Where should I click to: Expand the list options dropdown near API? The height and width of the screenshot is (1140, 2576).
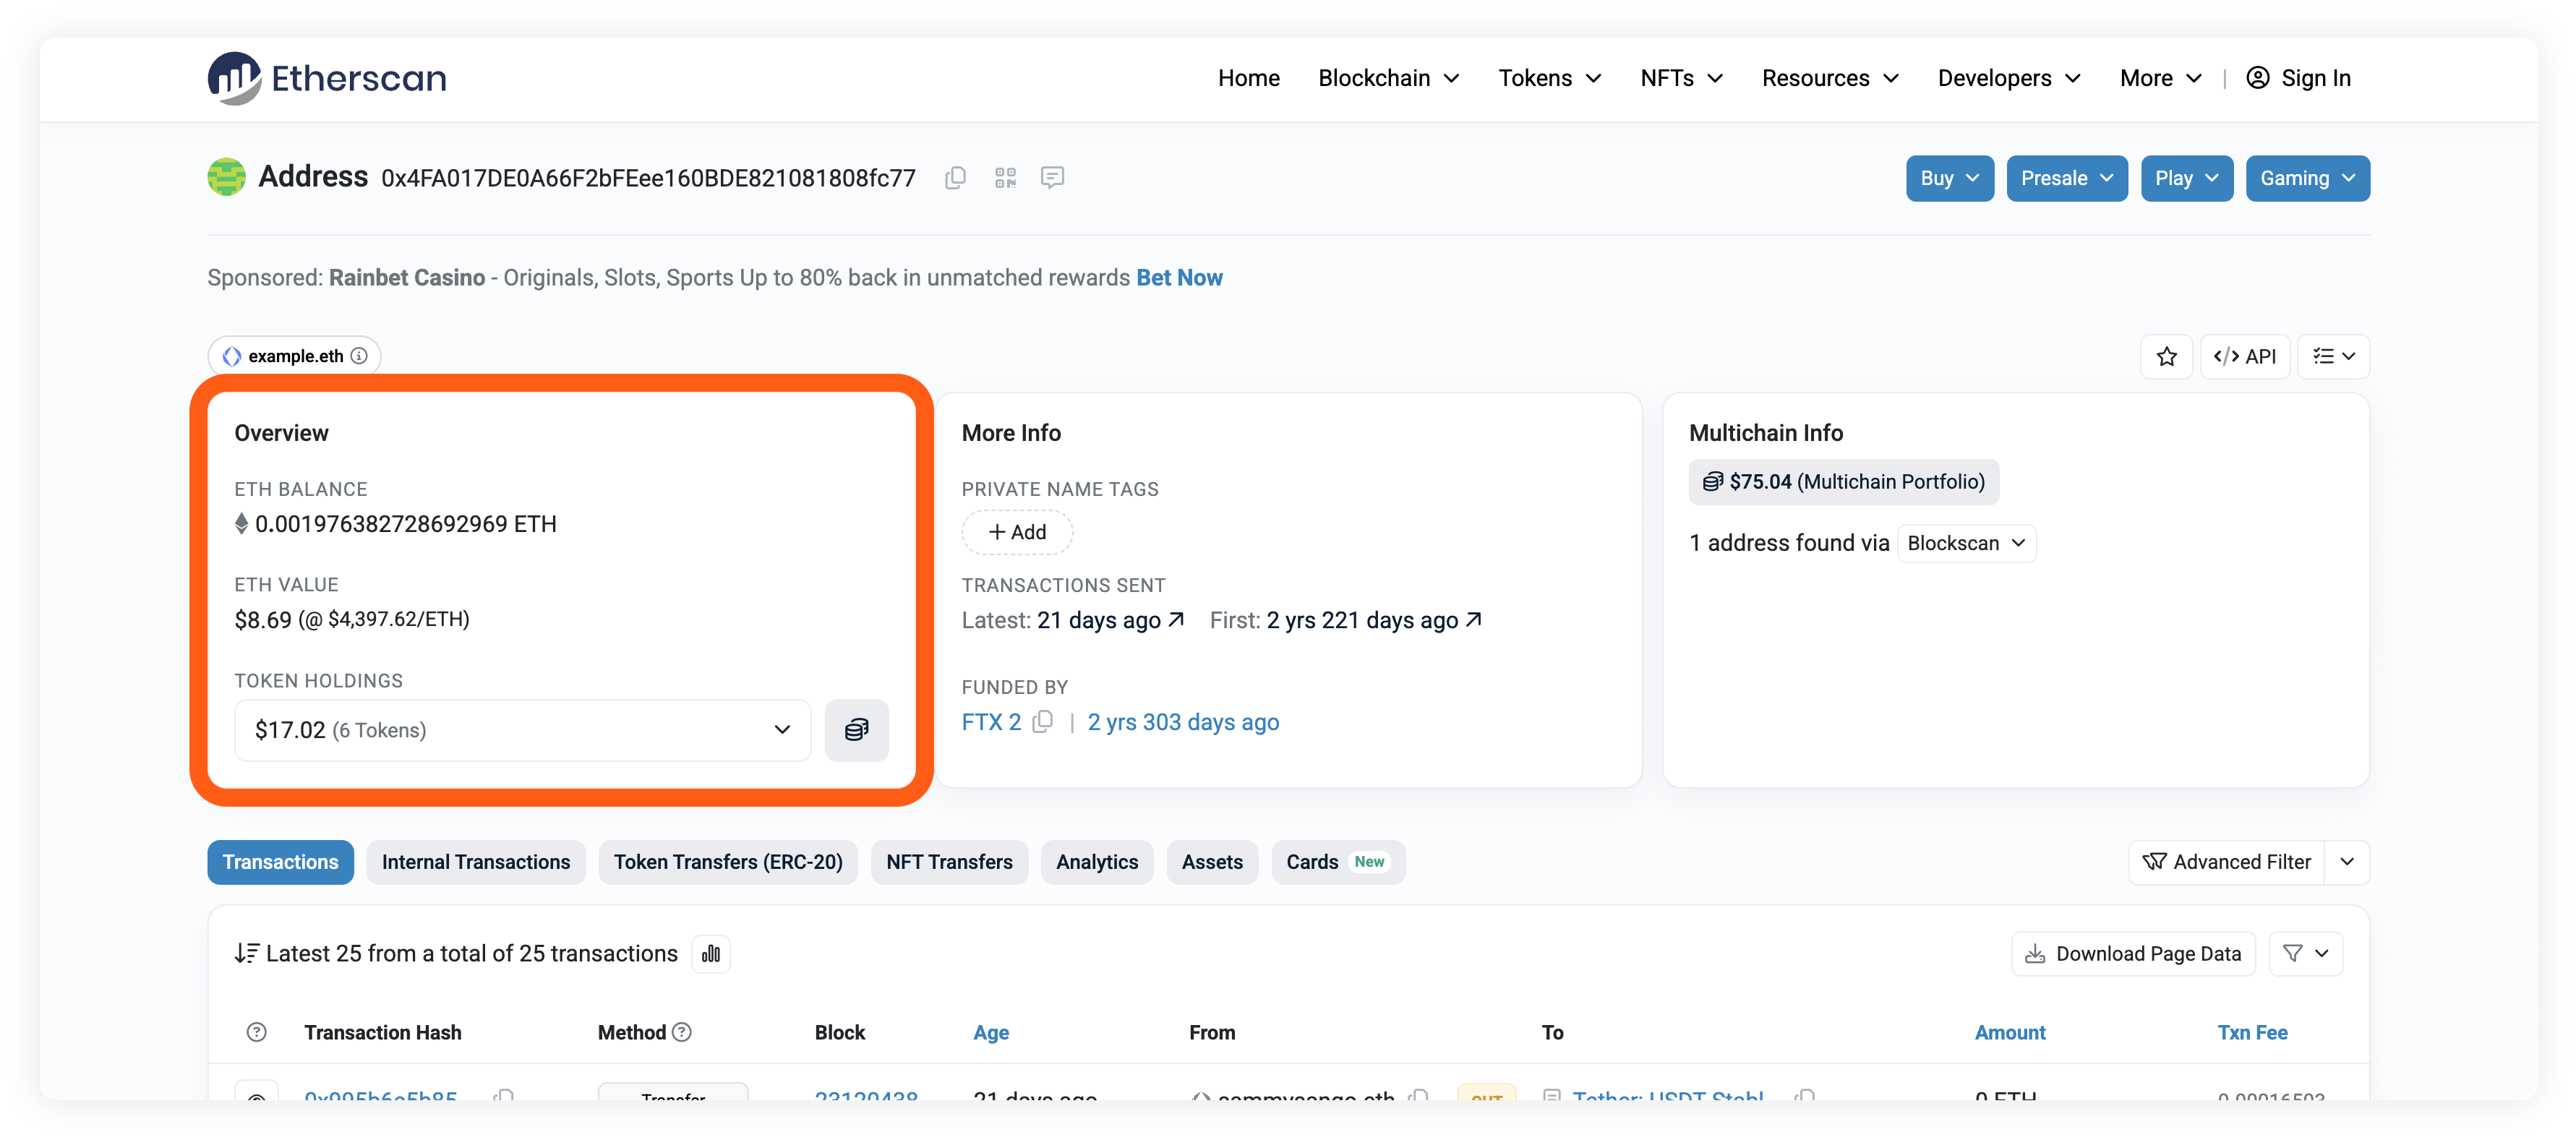(x=2333, y=357)
